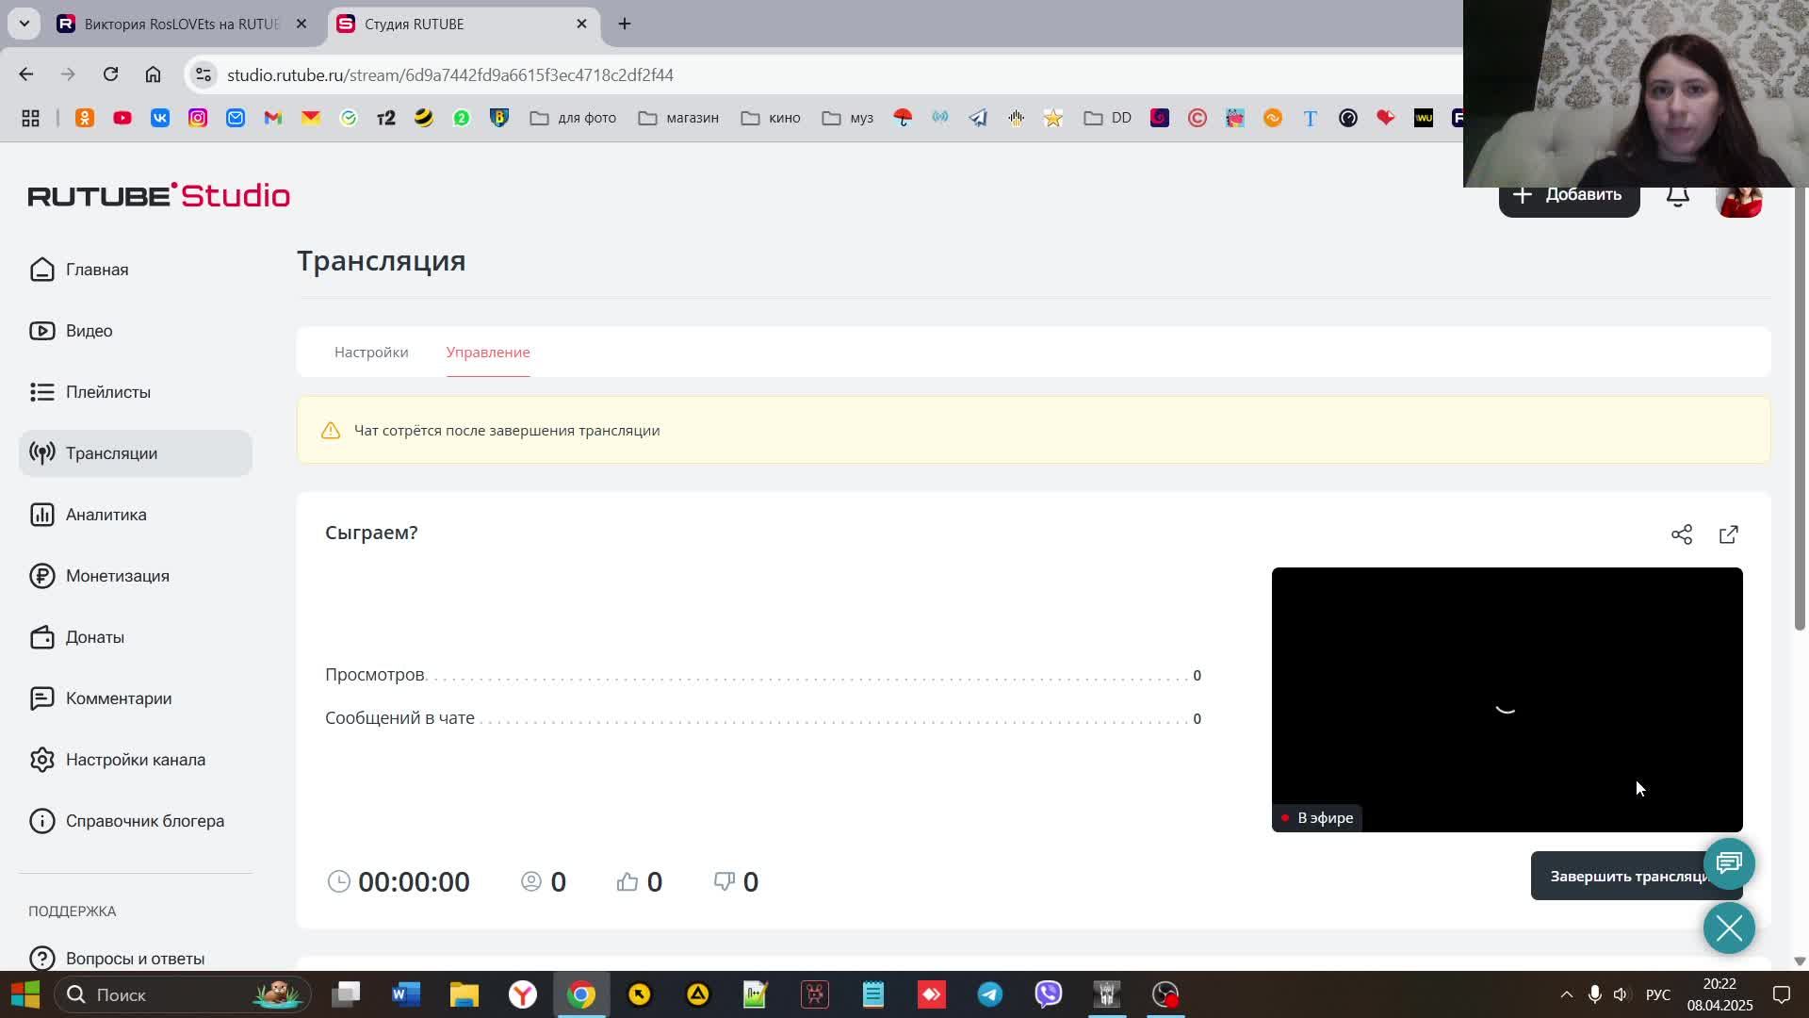This screenshot has height=1018, width=1809.
Task: Close the floating support widget
Action: (1729, 928)
